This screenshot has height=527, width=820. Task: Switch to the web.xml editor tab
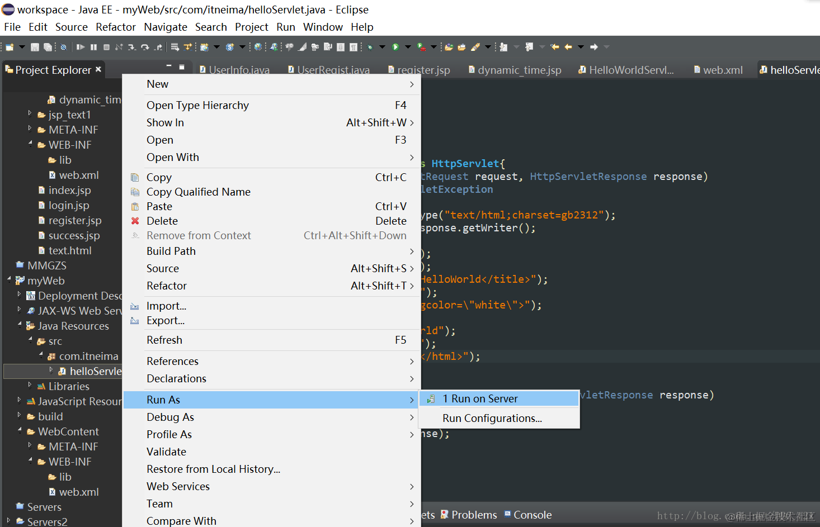coord(718,70)
